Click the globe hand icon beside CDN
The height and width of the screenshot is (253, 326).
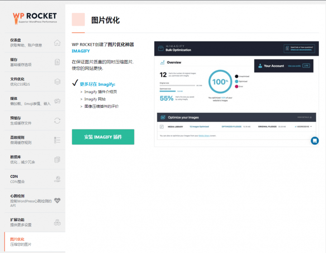[x=57, y=179]
